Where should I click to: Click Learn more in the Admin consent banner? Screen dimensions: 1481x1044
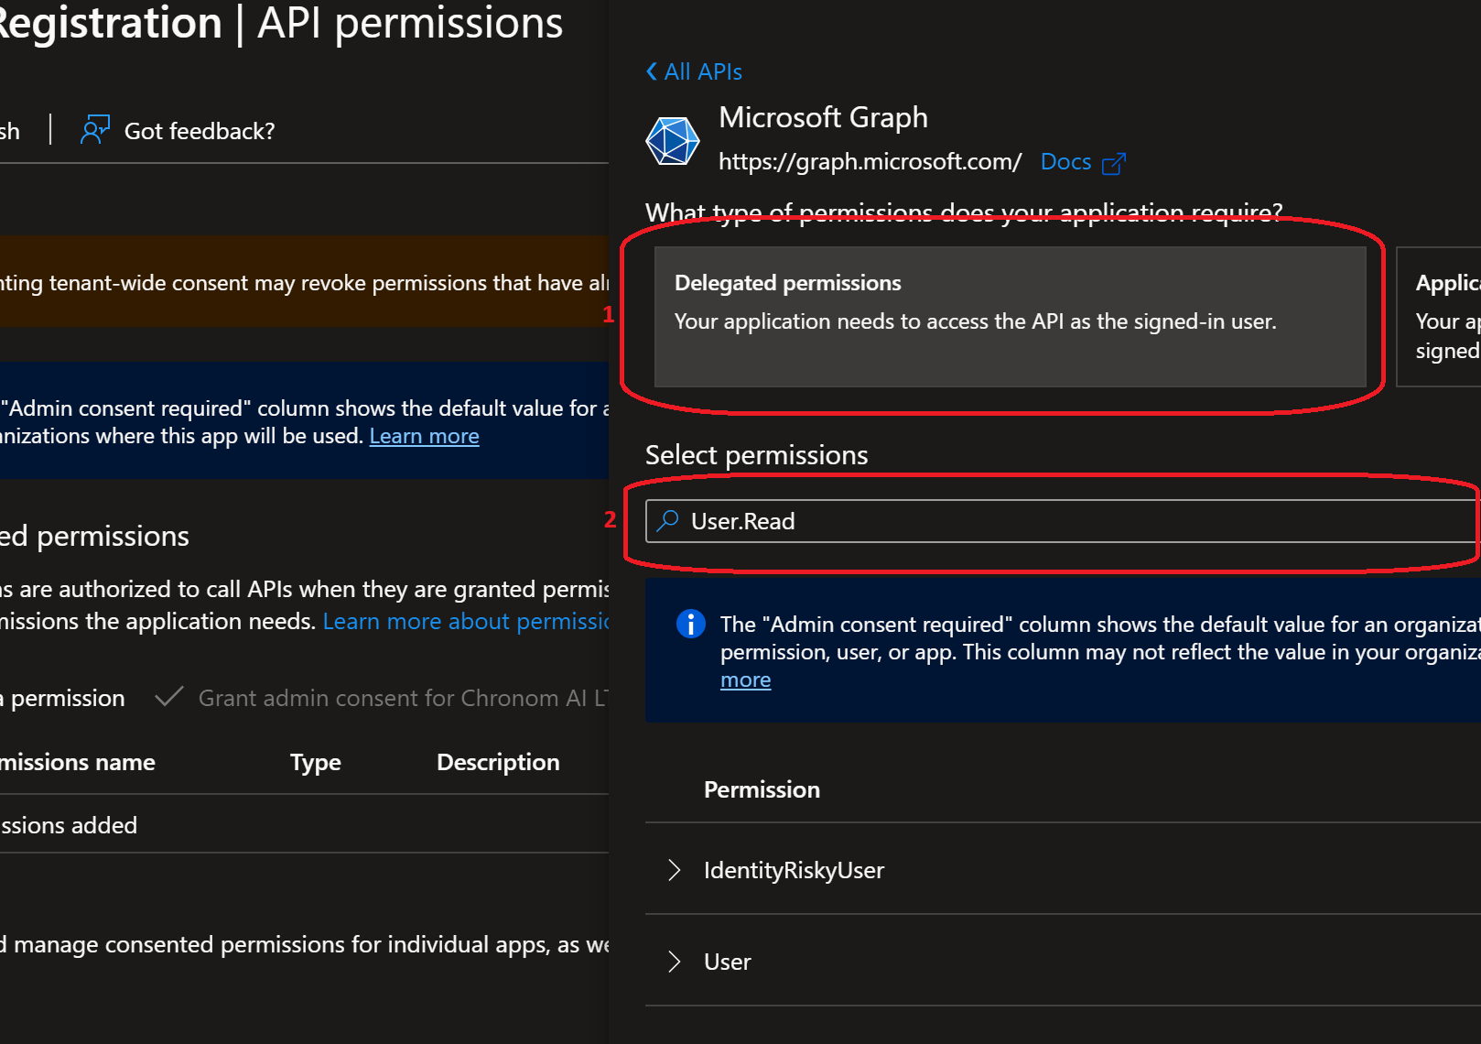[424, 435]
